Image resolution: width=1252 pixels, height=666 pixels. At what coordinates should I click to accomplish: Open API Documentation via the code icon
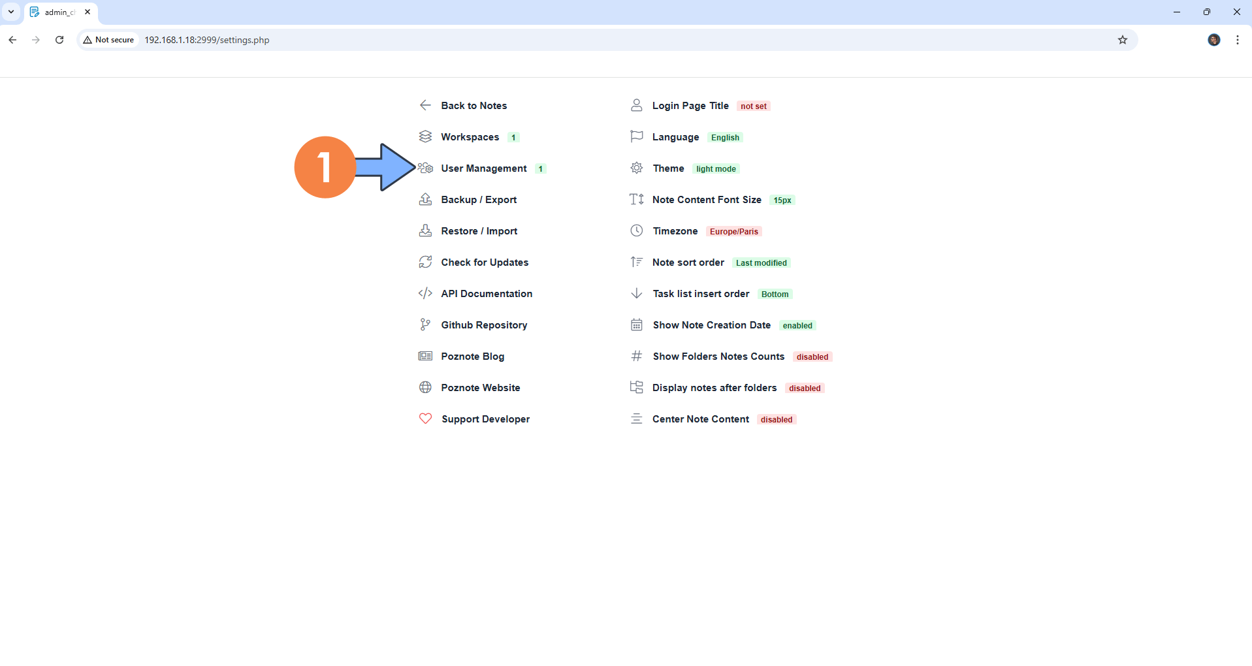coord(425,293)
